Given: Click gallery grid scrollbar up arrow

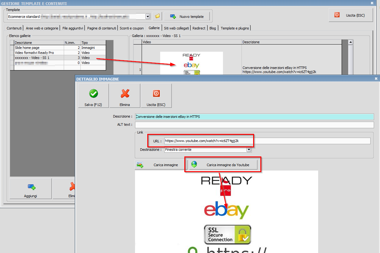Looking at the screenshot, I should click(350, 42).
